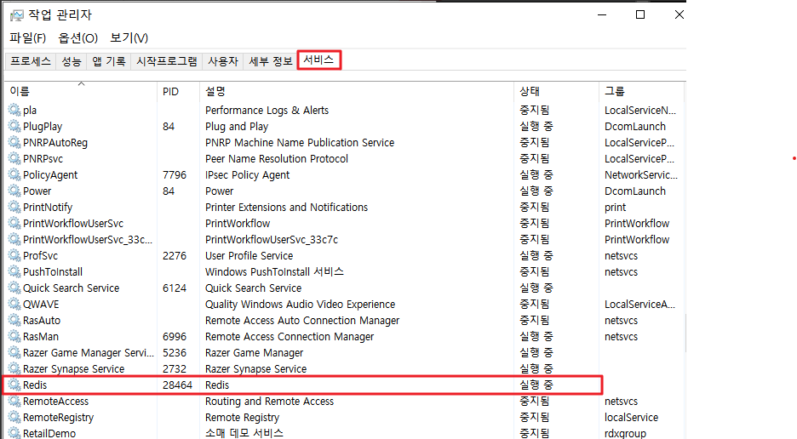Click PID 28464 of Redis
This screenshot has width=797, height=439.
[177, 385]
